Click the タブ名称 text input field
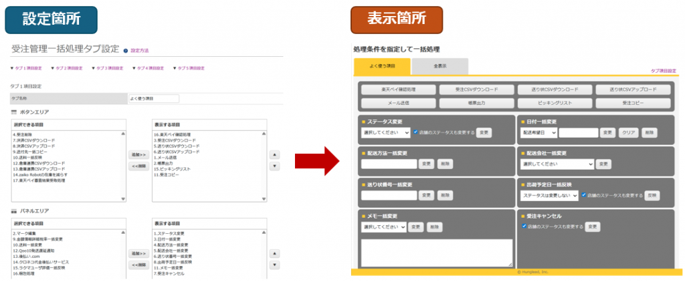The height and width of the screenshot is (282, 685). pyautogui.click(x=154, y=98)
